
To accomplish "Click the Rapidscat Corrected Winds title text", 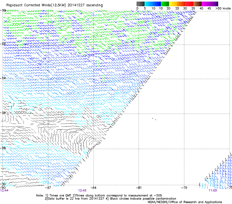I will (55, 5).
